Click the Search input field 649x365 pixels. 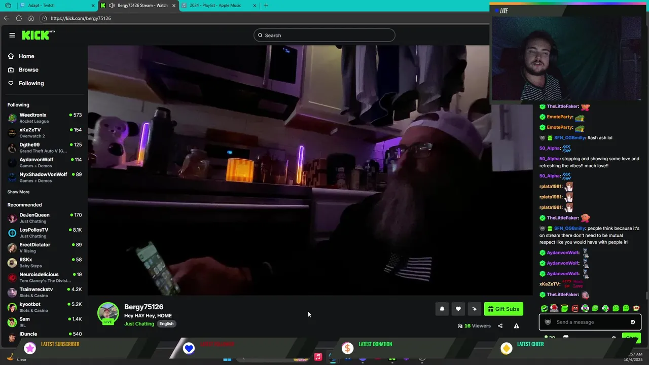click(x=324, y=35)
